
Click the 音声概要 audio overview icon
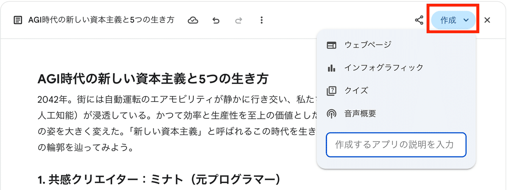pos(332,114)
